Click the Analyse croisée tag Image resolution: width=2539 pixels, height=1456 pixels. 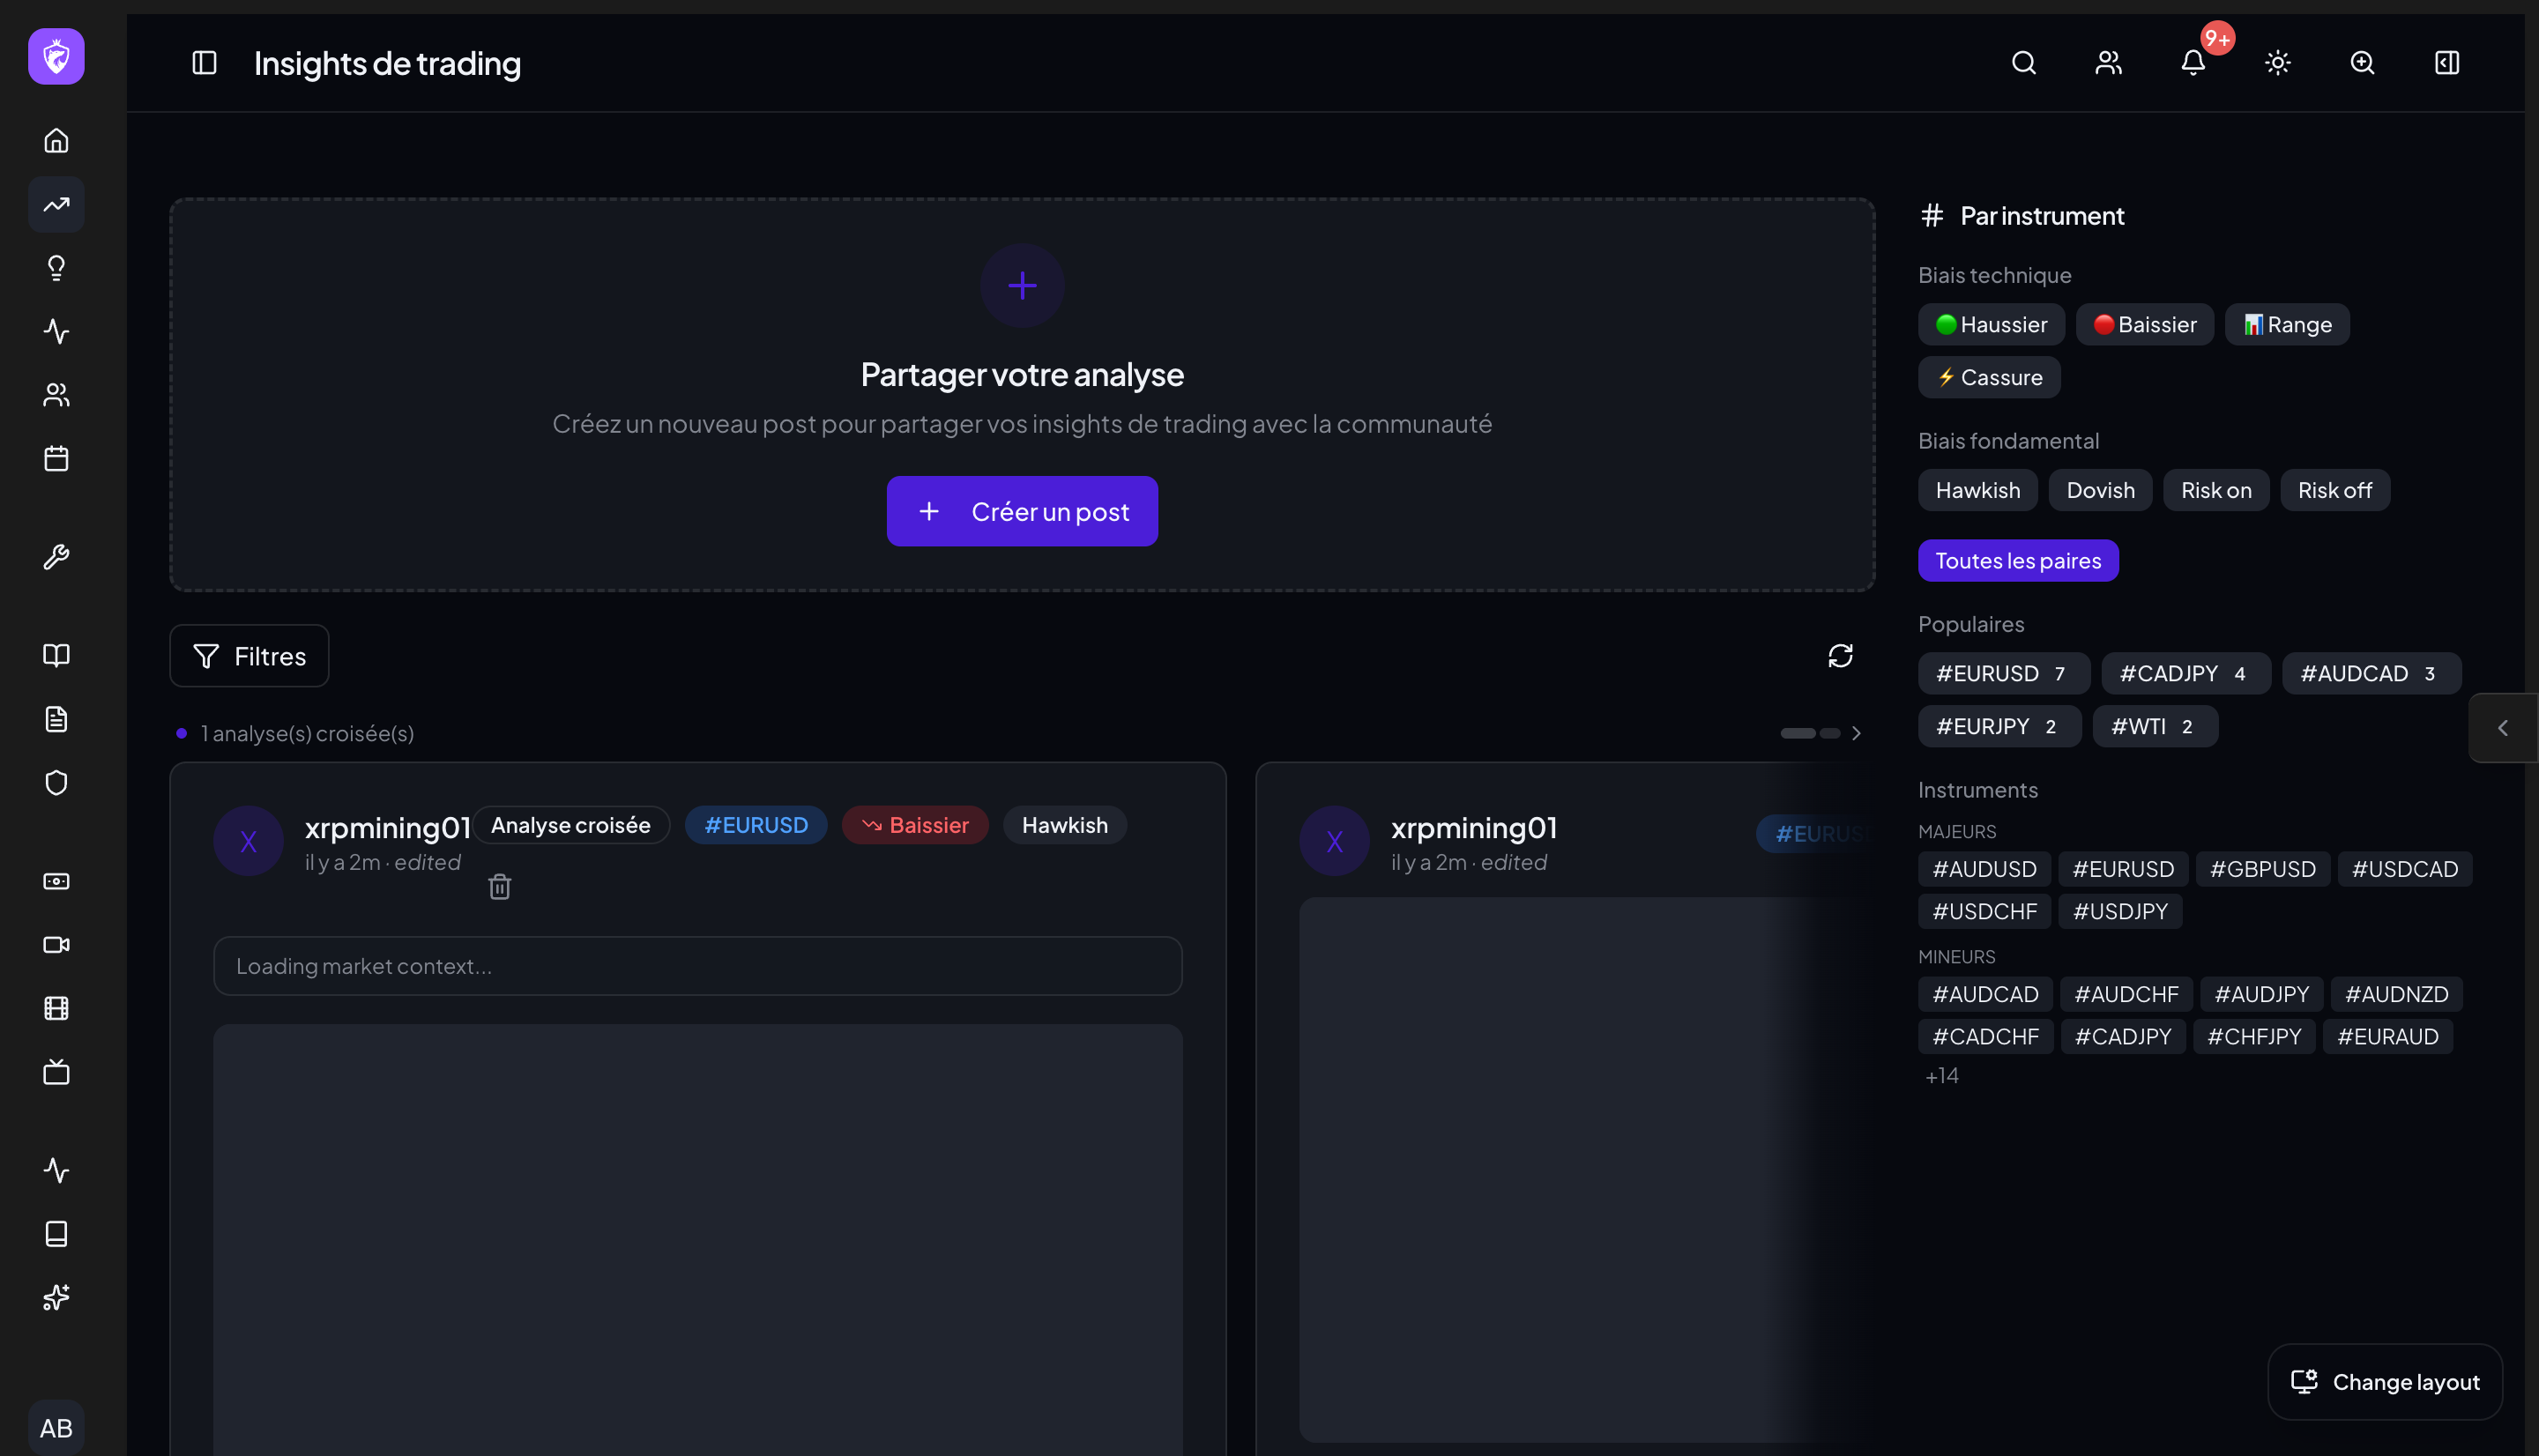[x=570, y=825]
